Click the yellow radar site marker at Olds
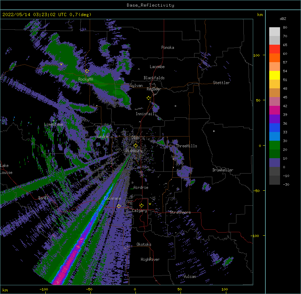The height and width of the screenshot is (294, 301). click(x=135, y=146)
